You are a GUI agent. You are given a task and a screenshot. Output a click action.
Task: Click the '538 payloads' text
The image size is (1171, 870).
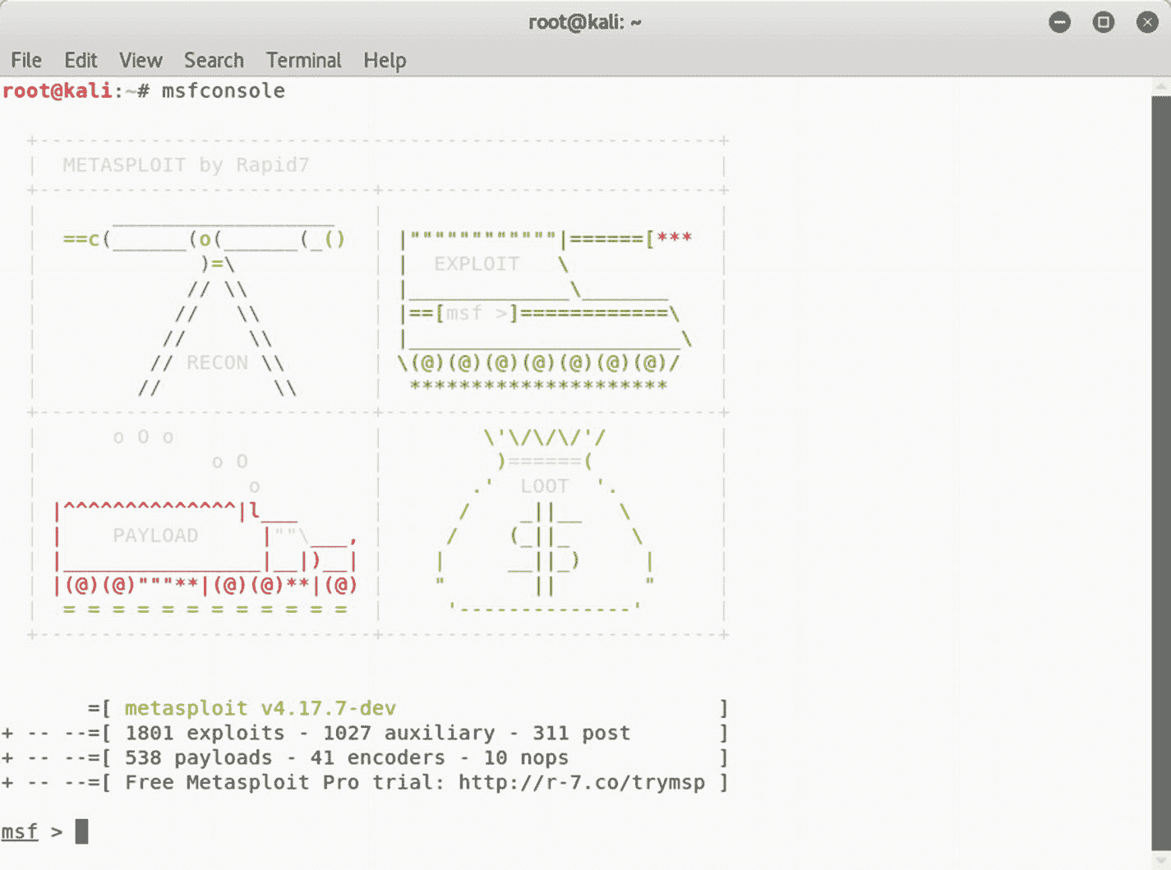[x=198, y=757]
